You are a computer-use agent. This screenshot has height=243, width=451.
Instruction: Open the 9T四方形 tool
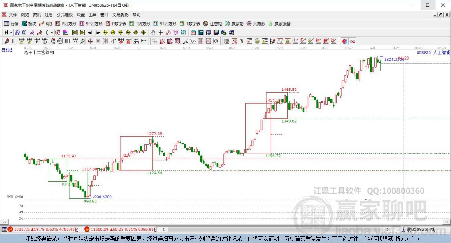165,24
